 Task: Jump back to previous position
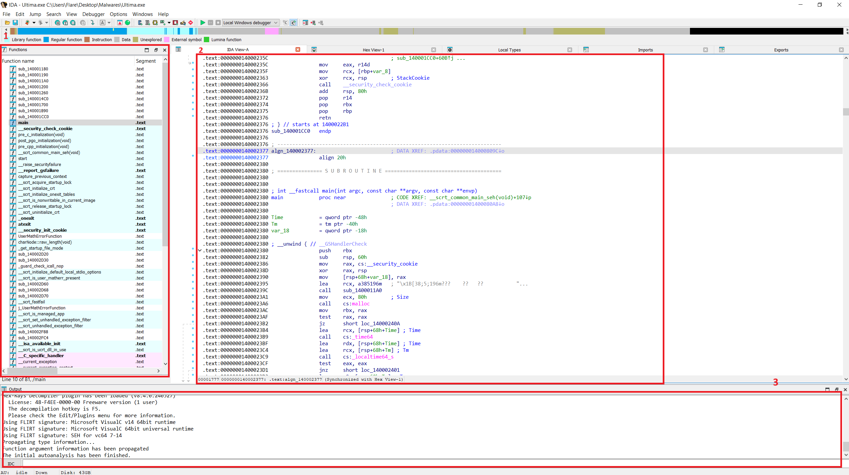(x=27, y=23)
